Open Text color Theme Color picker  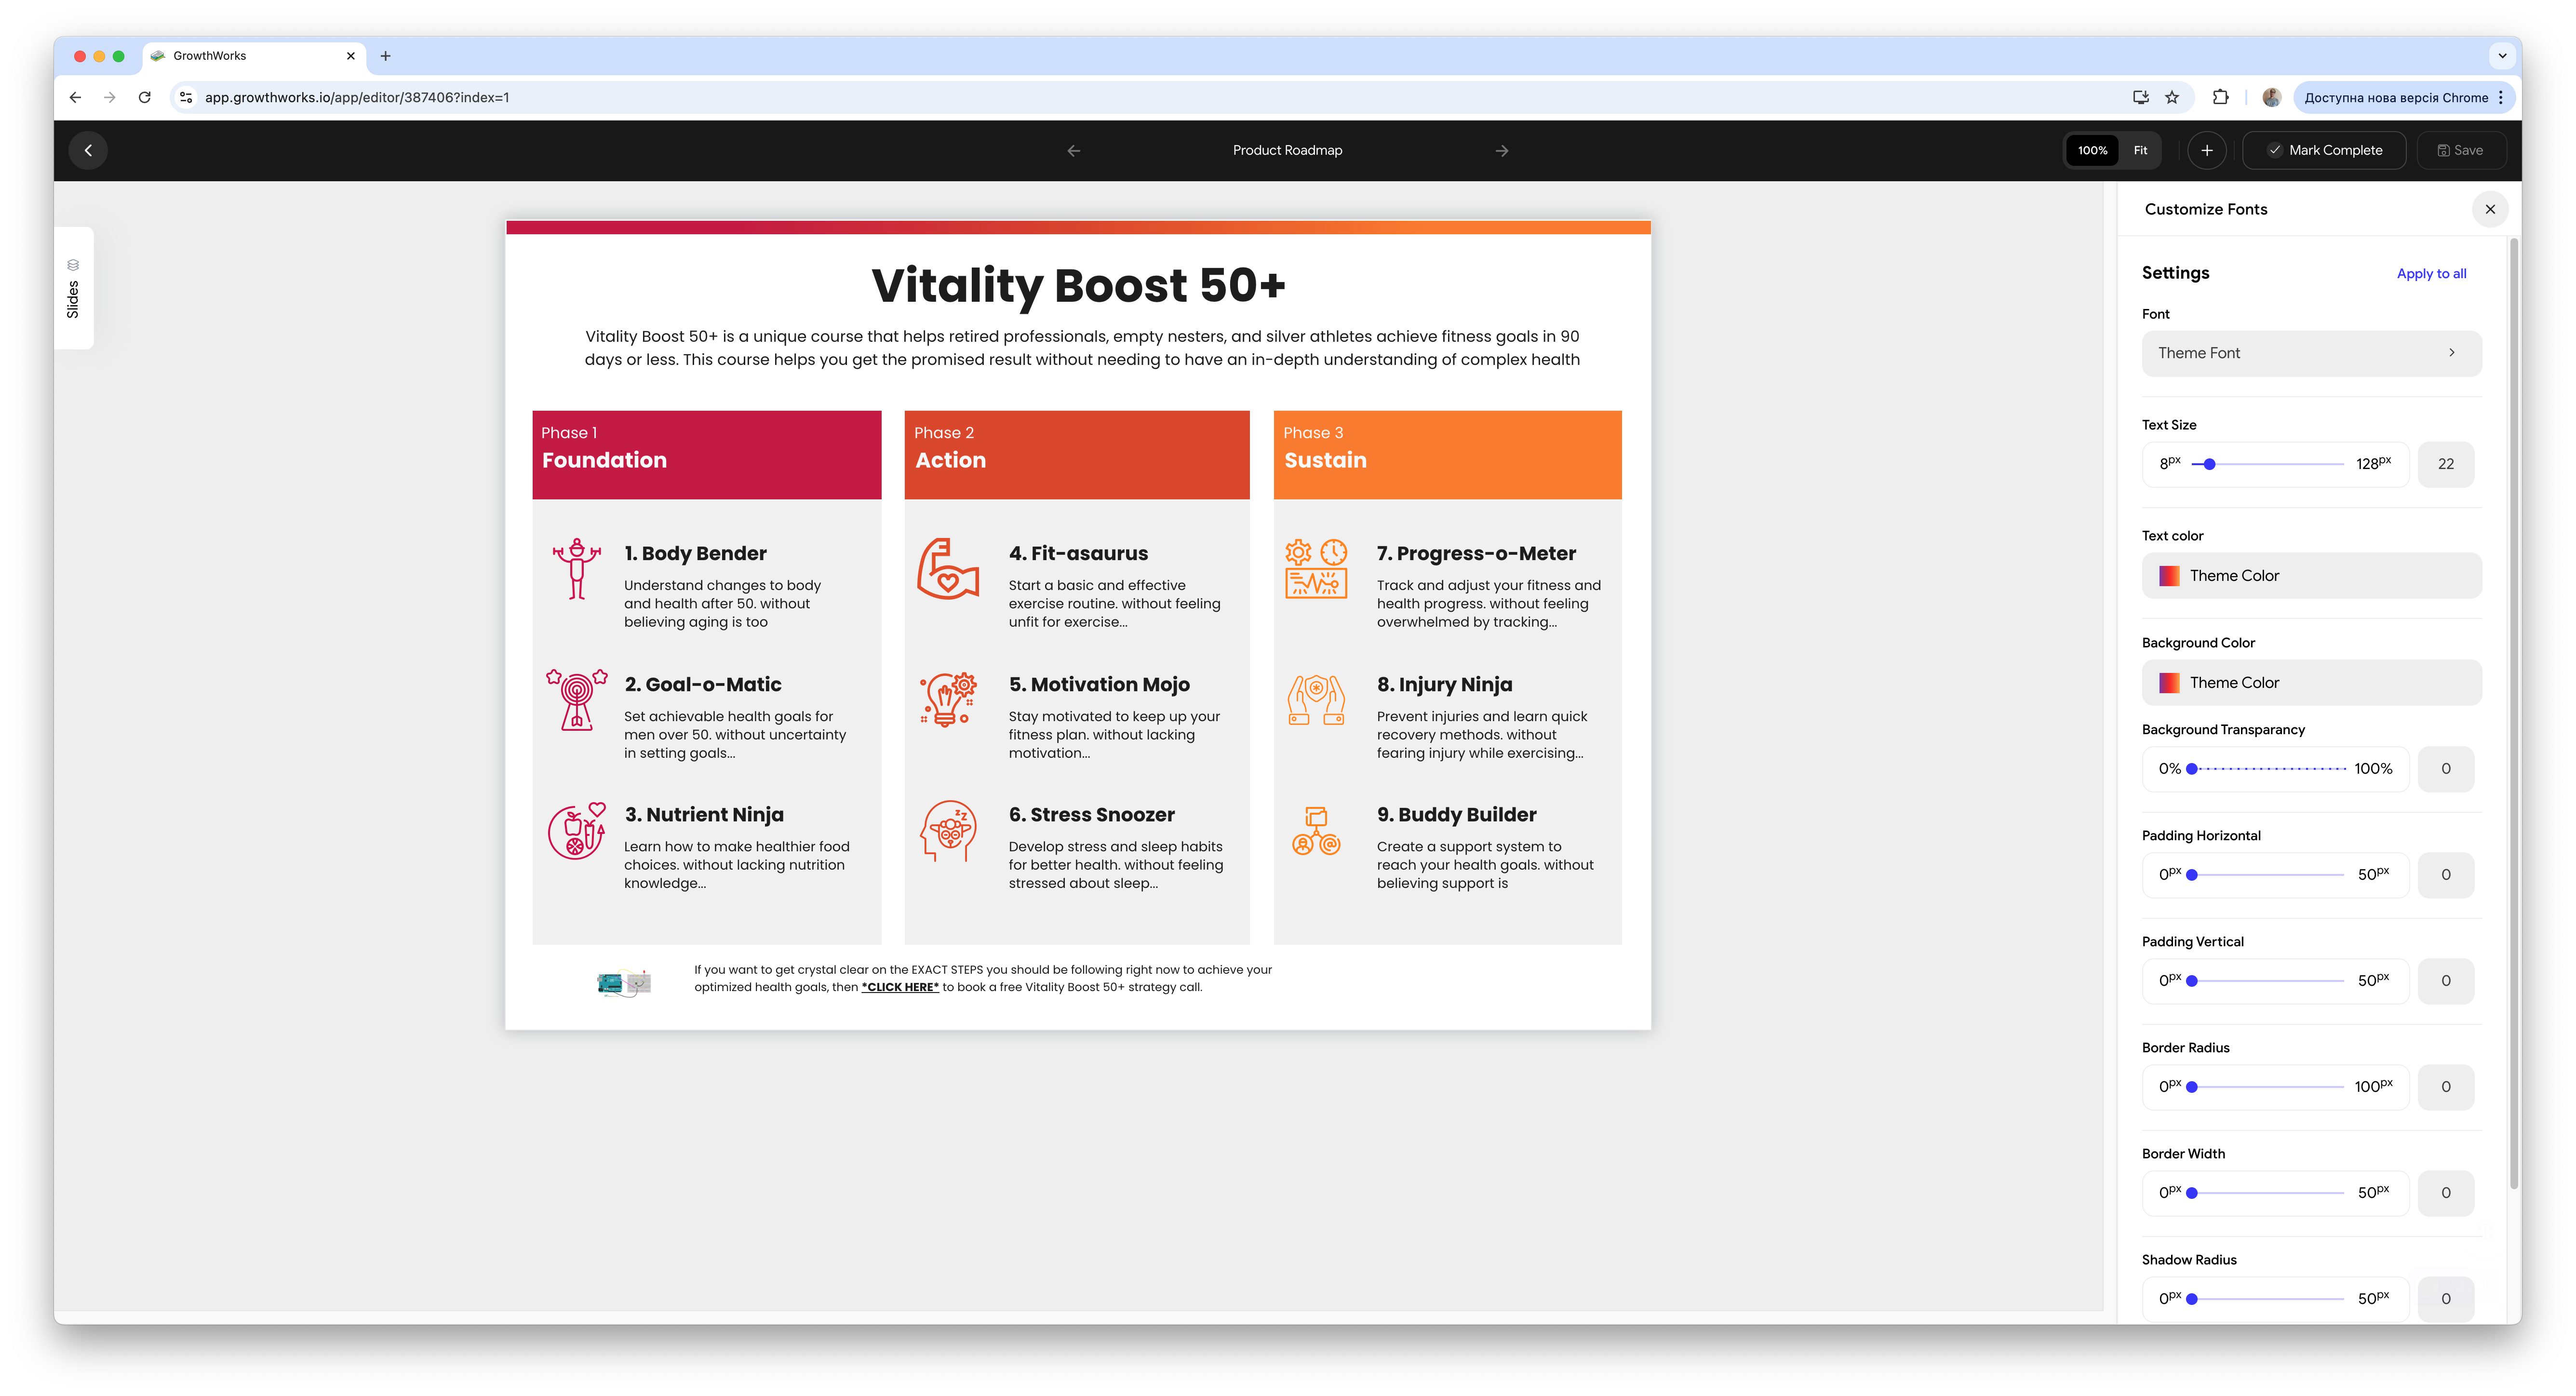pos(2311,576)
